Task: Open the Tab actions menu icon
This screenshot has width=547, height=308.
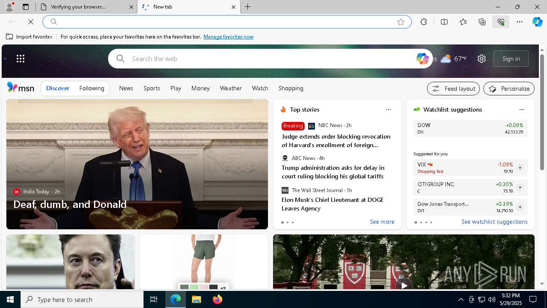Action: pyautogui.click(x=26, y=7)
